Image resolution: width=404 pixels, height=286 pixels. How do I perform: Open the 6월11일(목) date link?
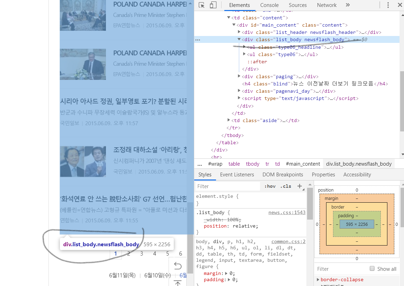click(x=123, y=275)
